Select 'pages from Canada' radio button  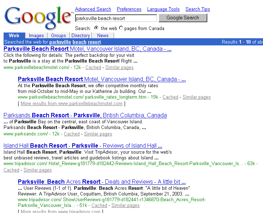click(x=121, y=28)
